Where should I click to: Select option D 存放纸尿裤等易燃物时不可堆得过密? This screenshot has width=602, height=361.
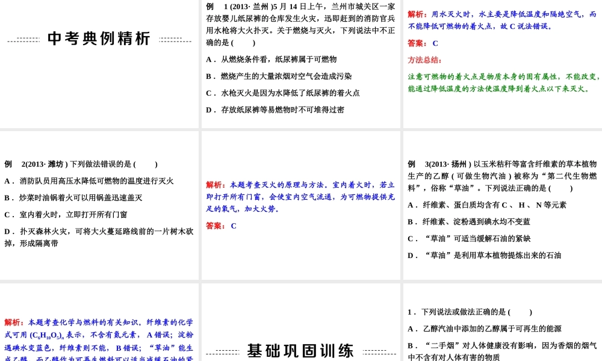click(x=275, y=110)
